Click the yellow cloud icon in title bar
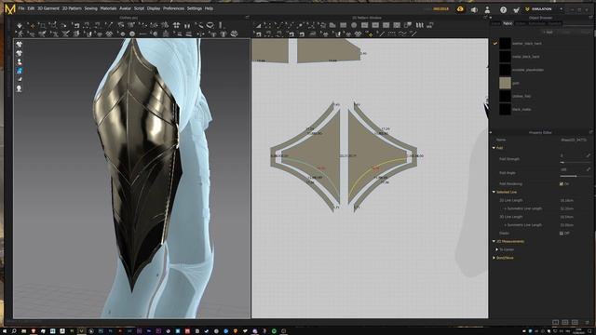 pyautogui.click(x=460, y=9)
